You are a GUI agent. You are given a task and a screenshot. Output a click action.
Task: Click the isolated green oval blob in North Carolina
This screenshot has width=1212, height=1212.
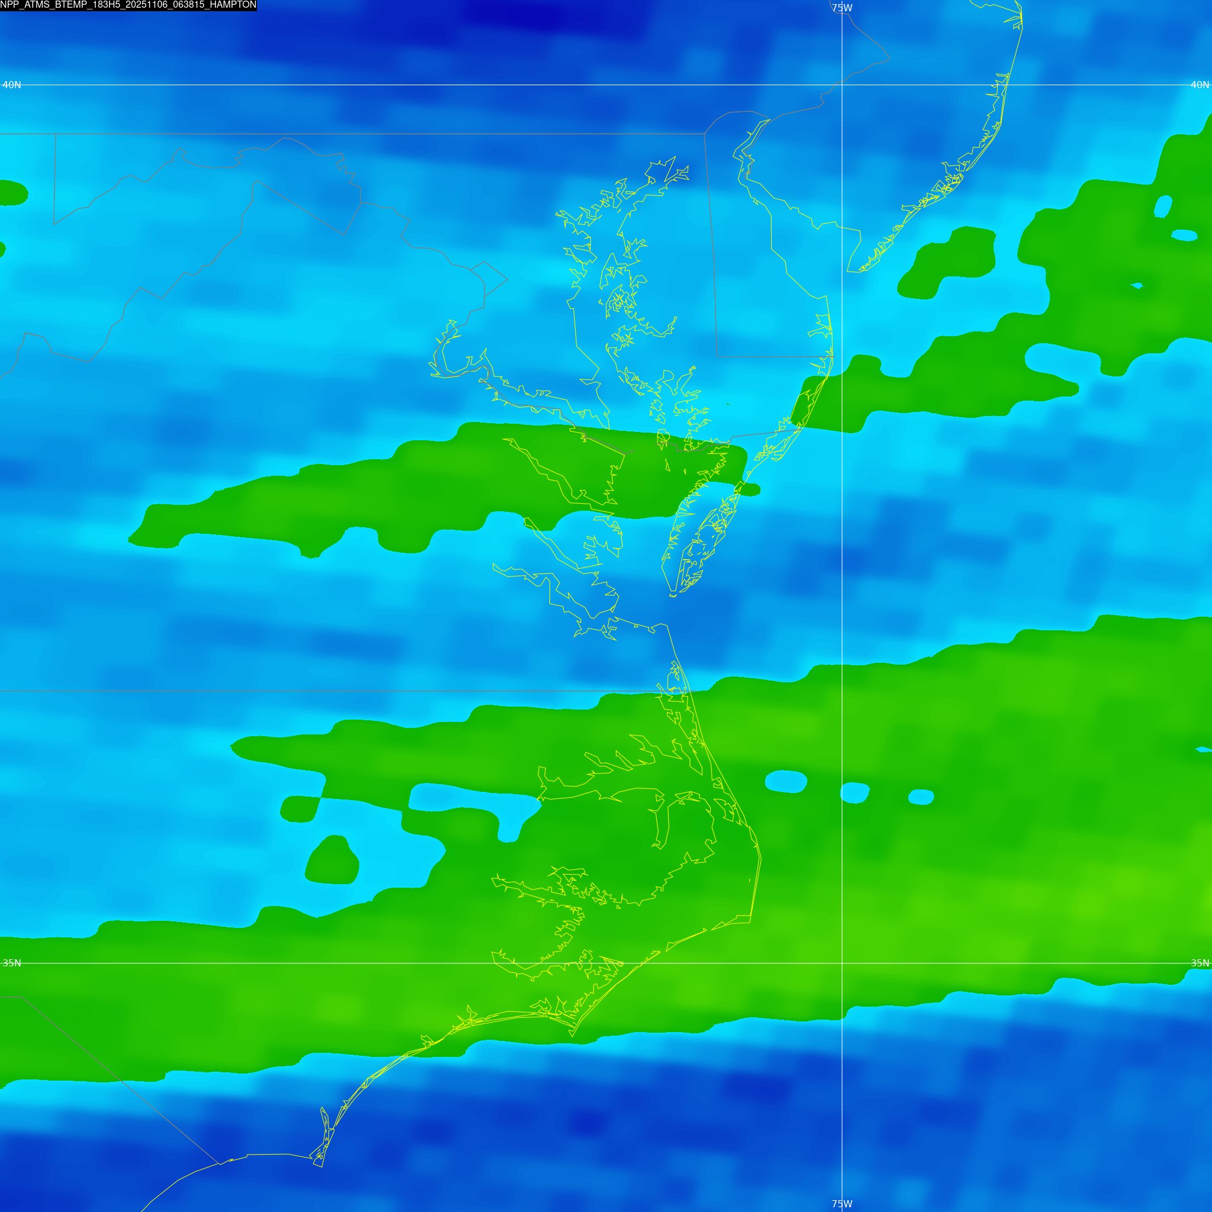click(332, 861)
